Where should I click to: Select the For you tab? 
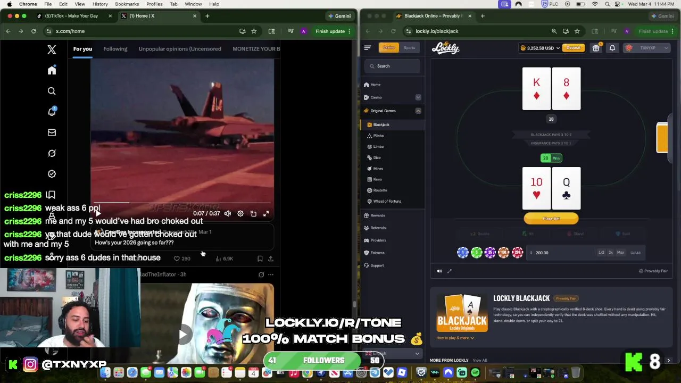(82, 49)
